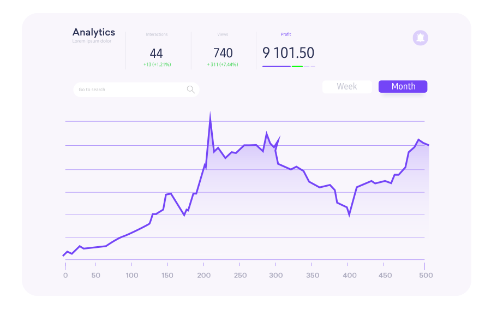Select the Profit label
This screenshot has height=309, width=491.
(x=286, y=34)
